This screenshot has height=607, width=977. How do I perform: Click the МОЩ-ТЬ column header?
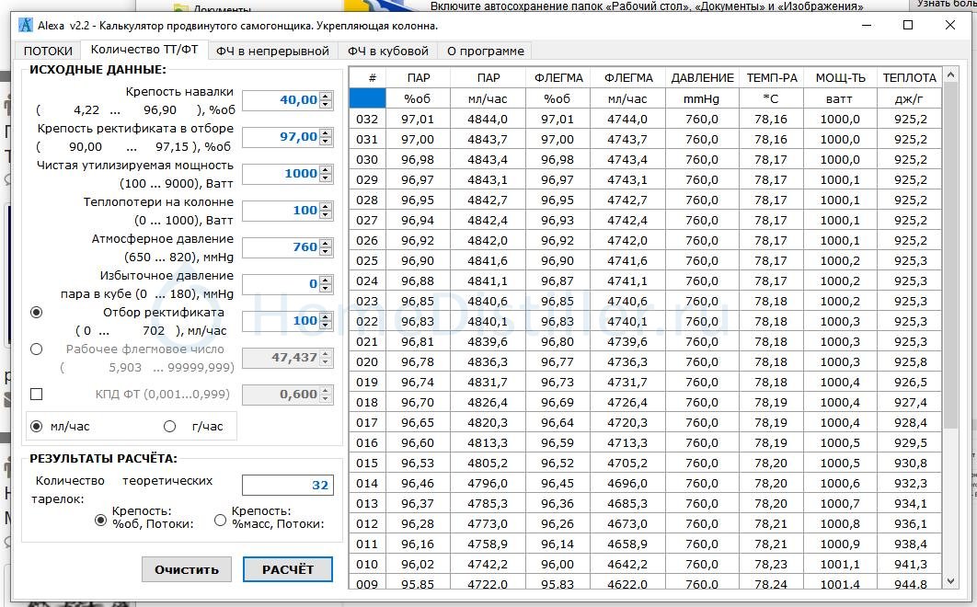tap(841, 78)
